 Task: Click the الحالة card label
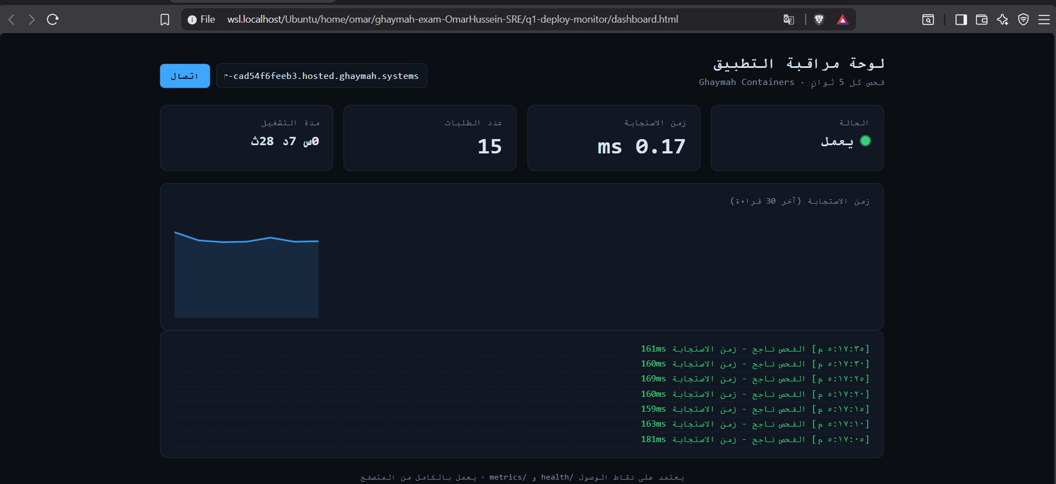pyautogui.click(x=854, y=123)
